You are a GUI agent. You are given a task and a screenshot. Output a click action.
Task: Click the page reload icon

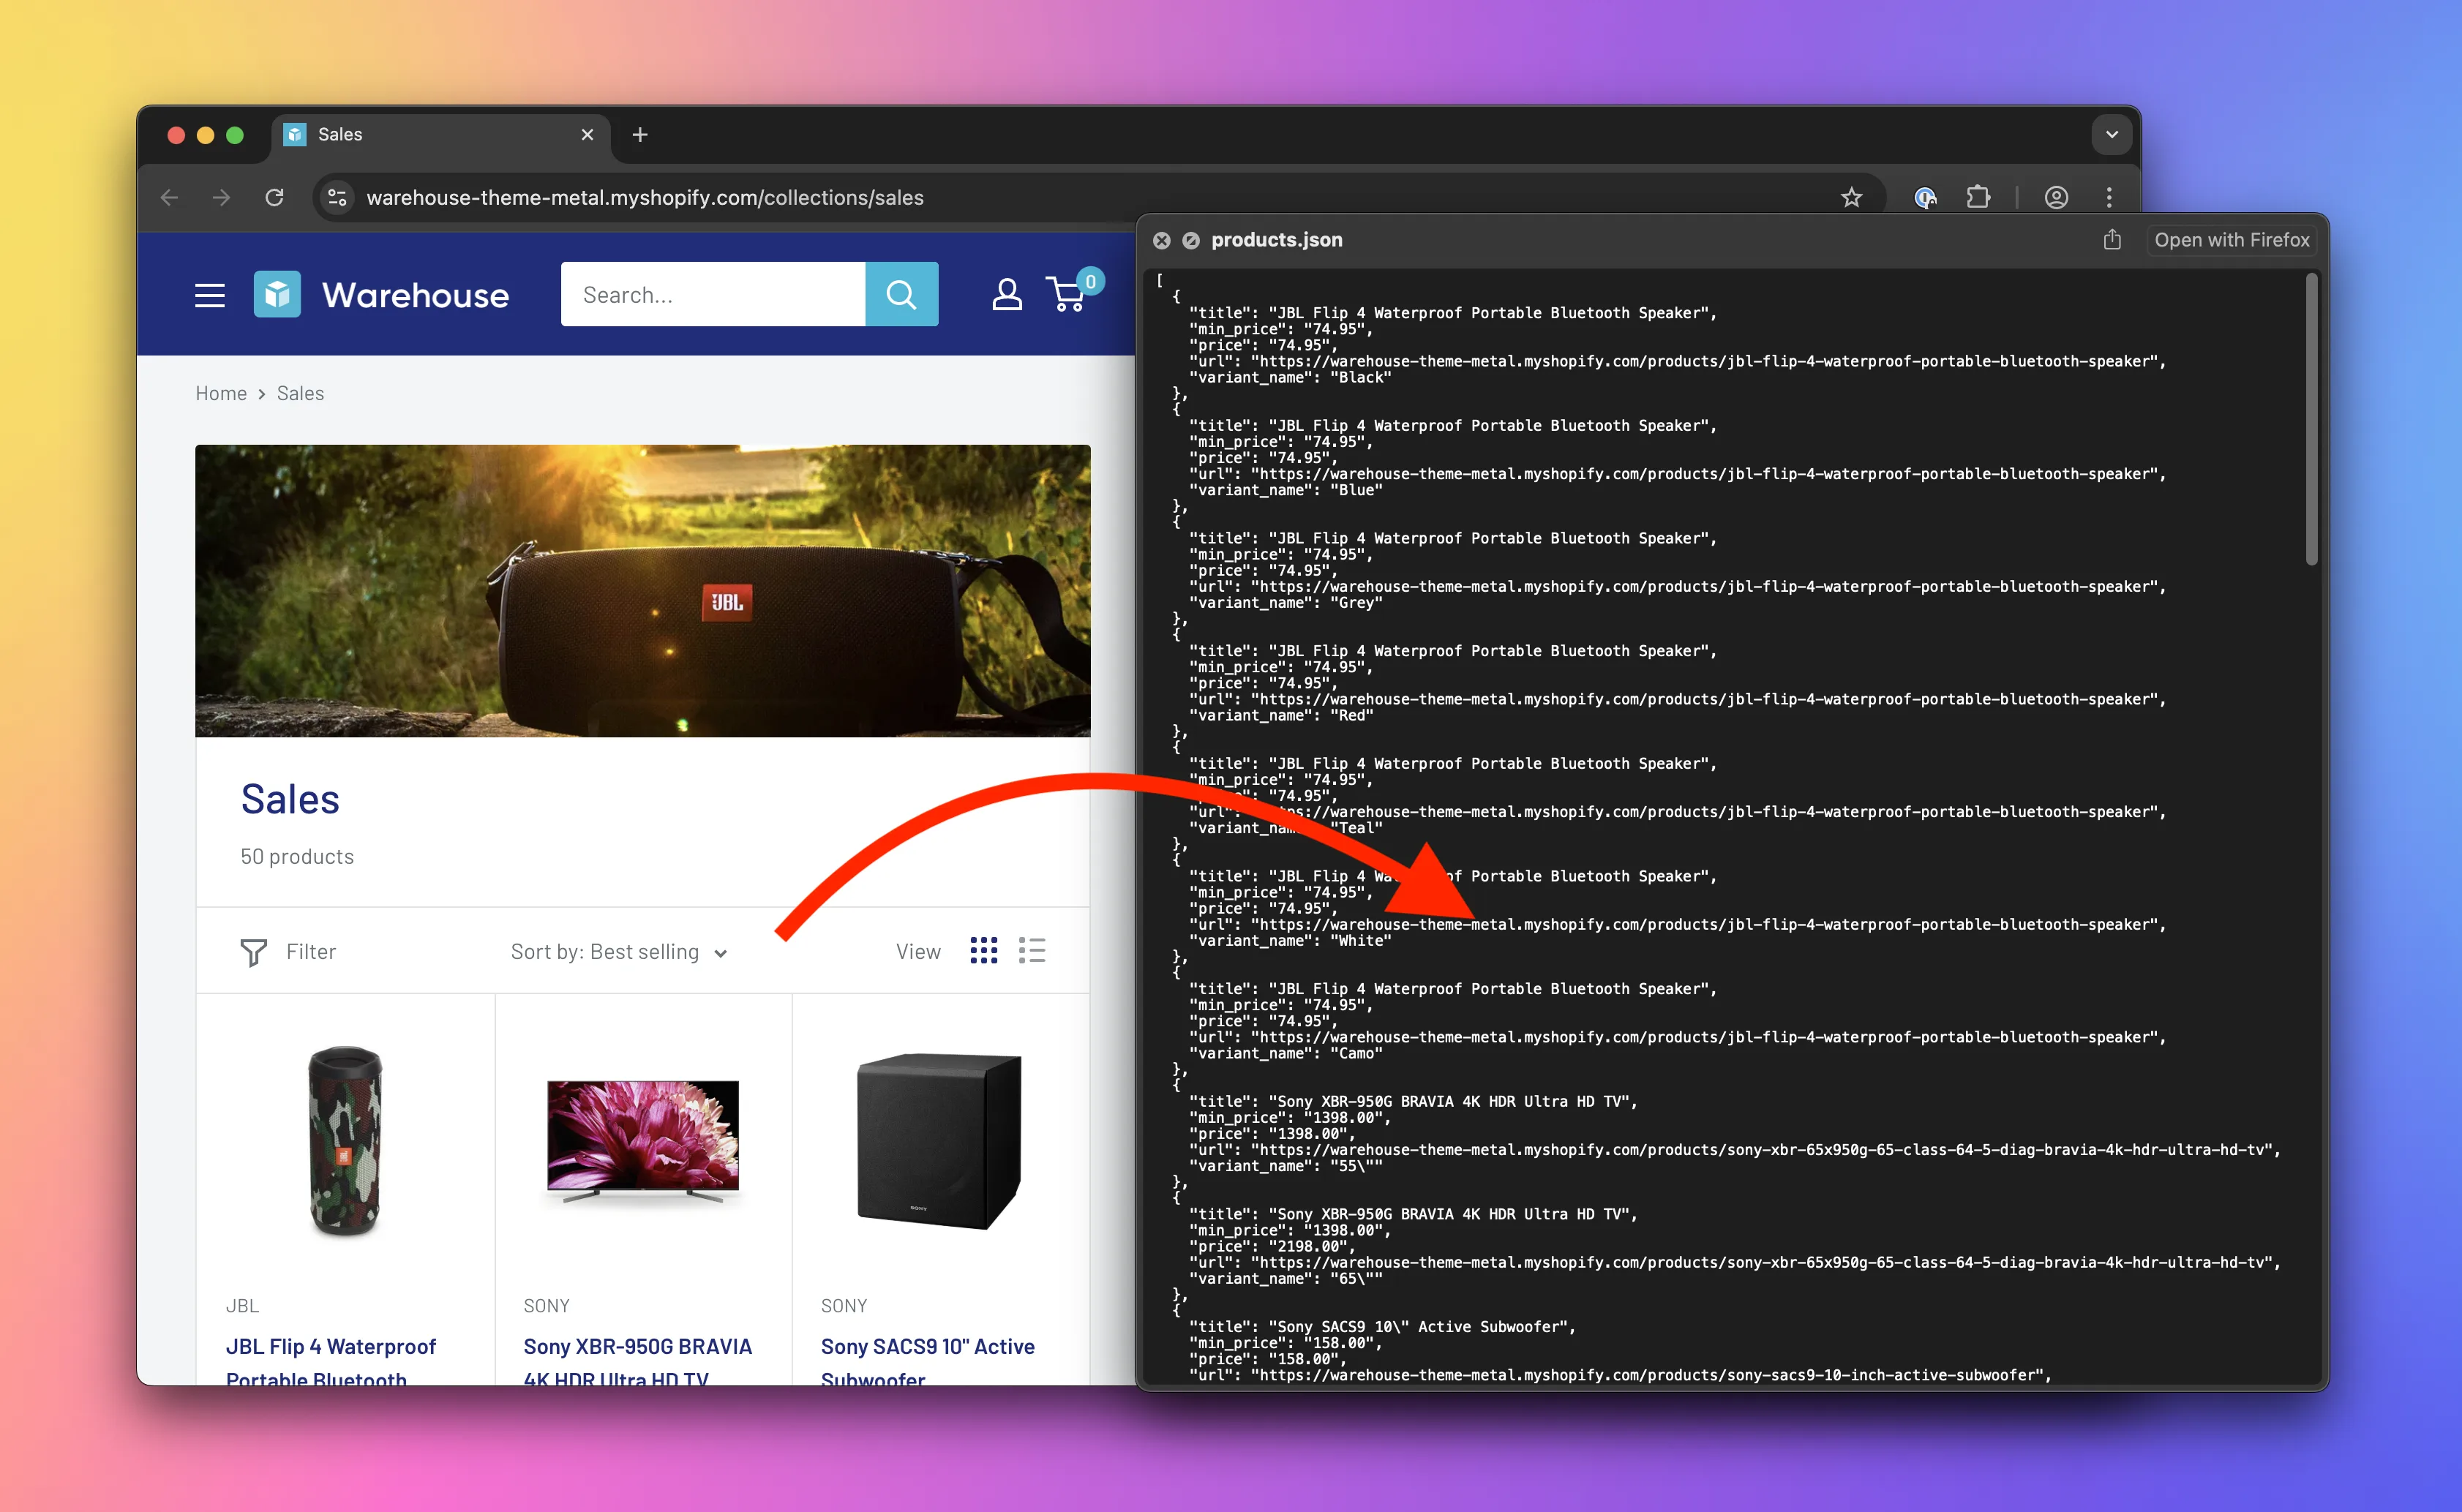275,197
